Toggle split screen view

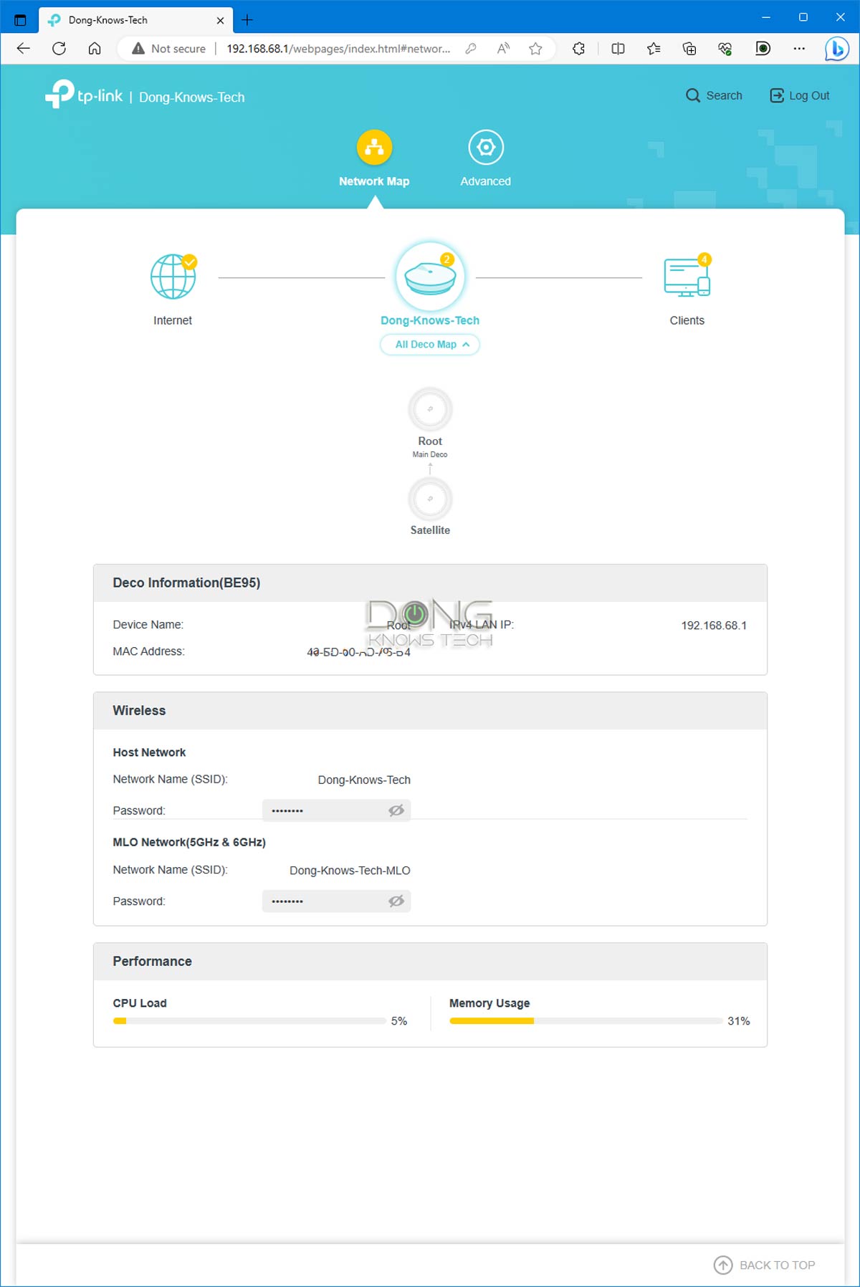coord(618,49)
